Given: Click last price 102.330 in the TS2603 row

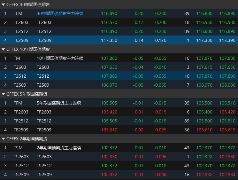Looking at the screenshot, I should coord(109,157).
